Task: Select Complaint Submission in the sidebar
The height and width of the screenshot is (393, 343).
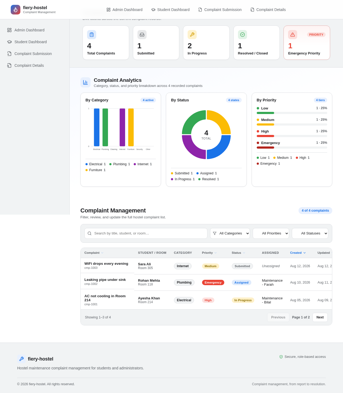Action: [35, 54]
